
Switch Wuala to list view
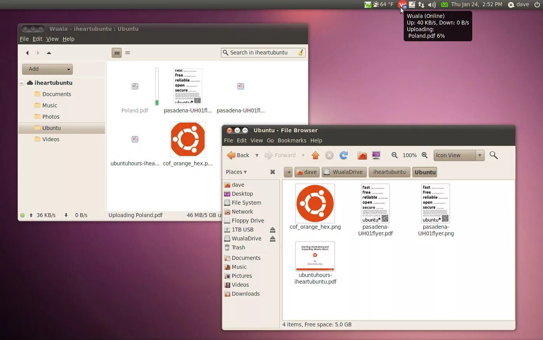pyautogui.click(x=128, y=53)
